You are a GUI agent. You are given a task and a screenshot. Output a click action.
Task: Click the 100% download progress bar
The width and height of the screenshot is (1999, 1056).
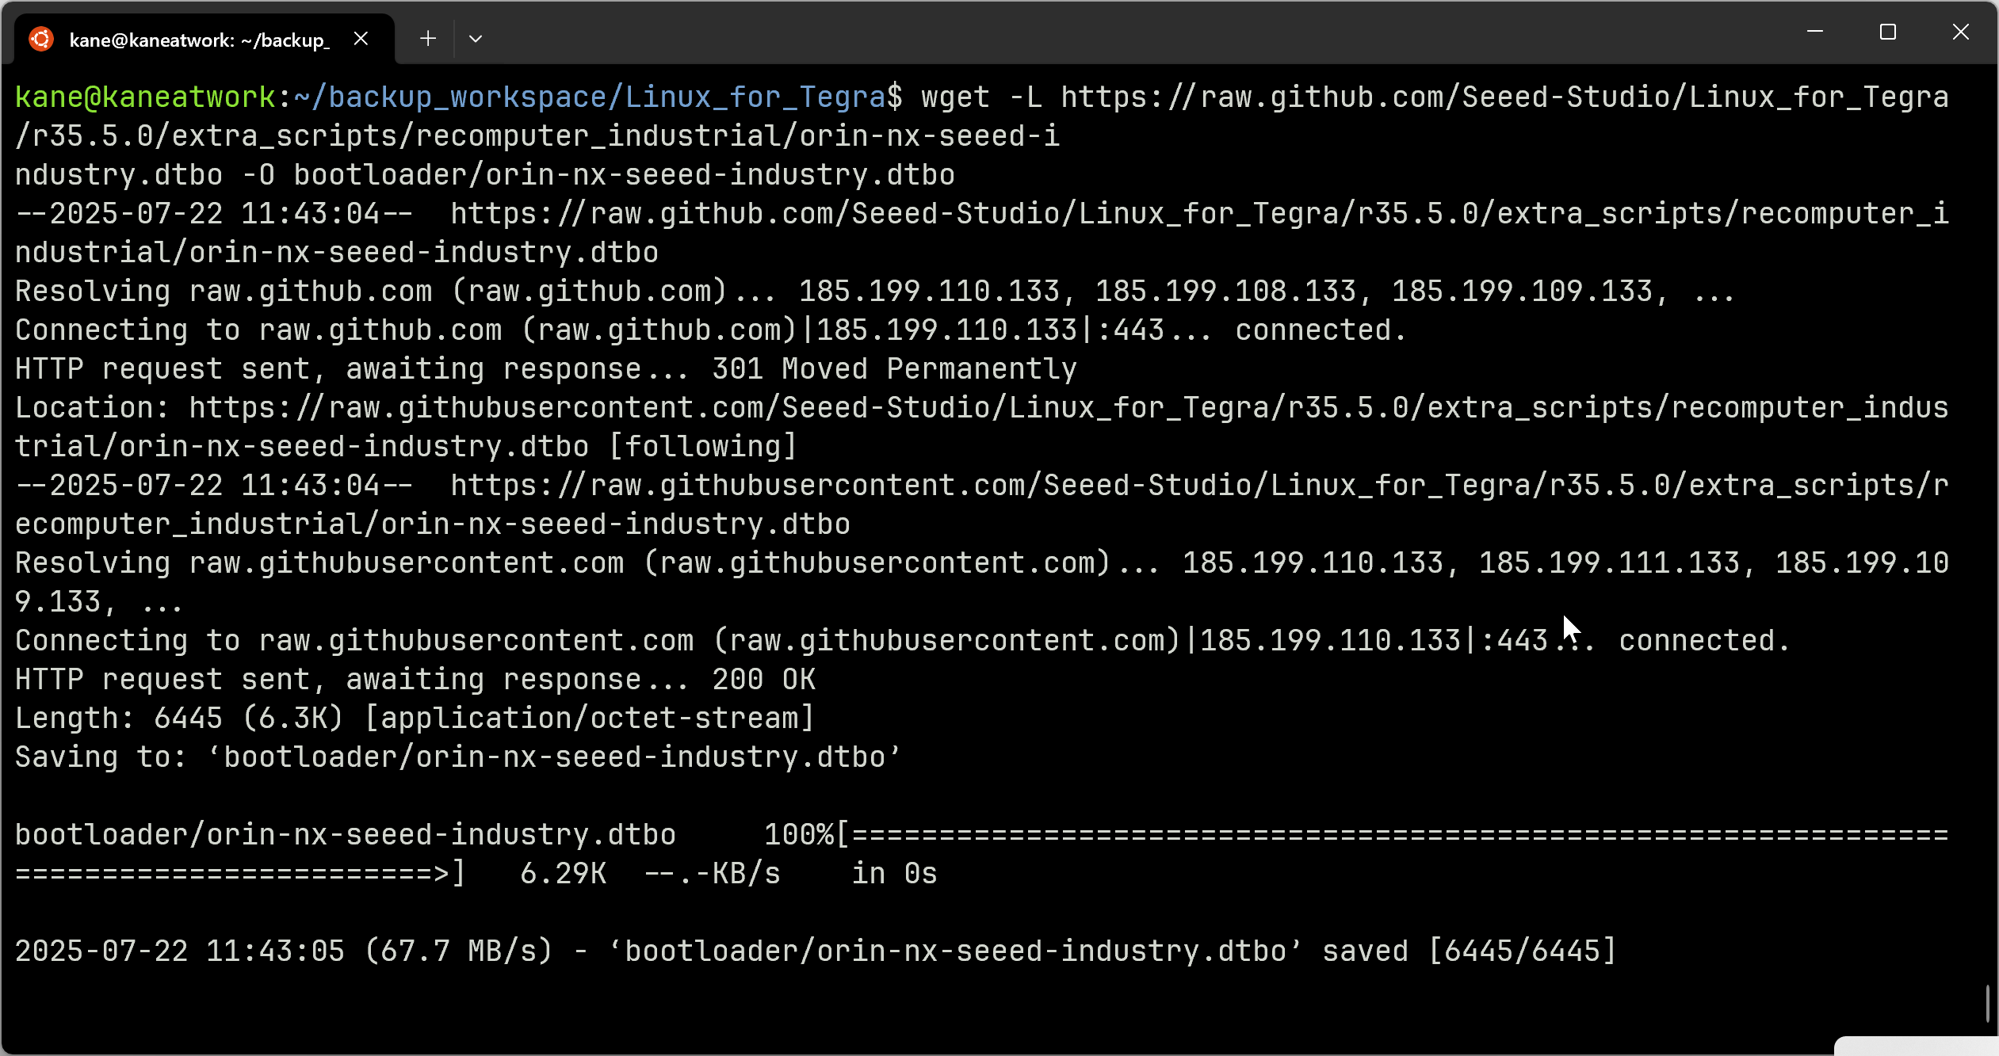[981, 854]
